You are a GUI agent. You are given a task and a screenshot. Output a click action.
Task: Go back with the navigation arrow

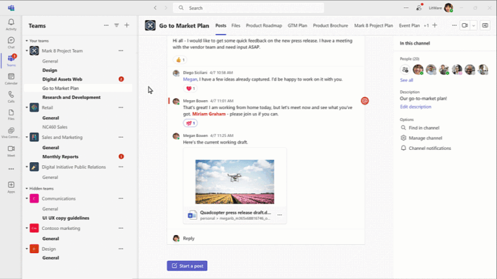tap(155, 8)
